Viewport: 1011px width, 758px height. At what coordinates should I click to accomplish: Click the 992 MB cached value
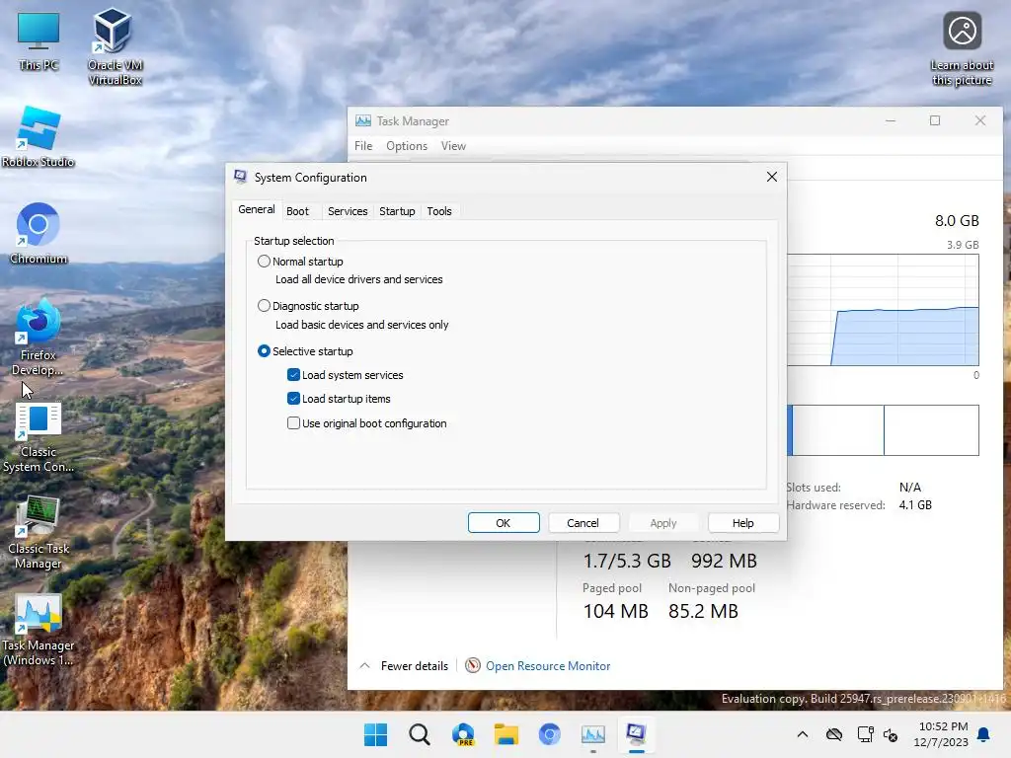724,561
